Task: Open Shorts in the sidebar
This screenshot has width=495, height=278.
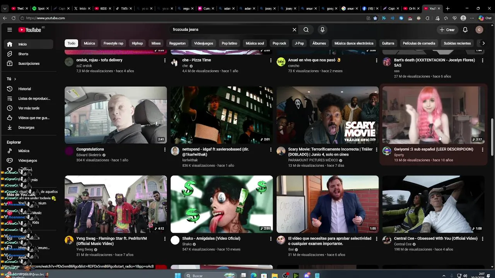Action: [28, 54]
